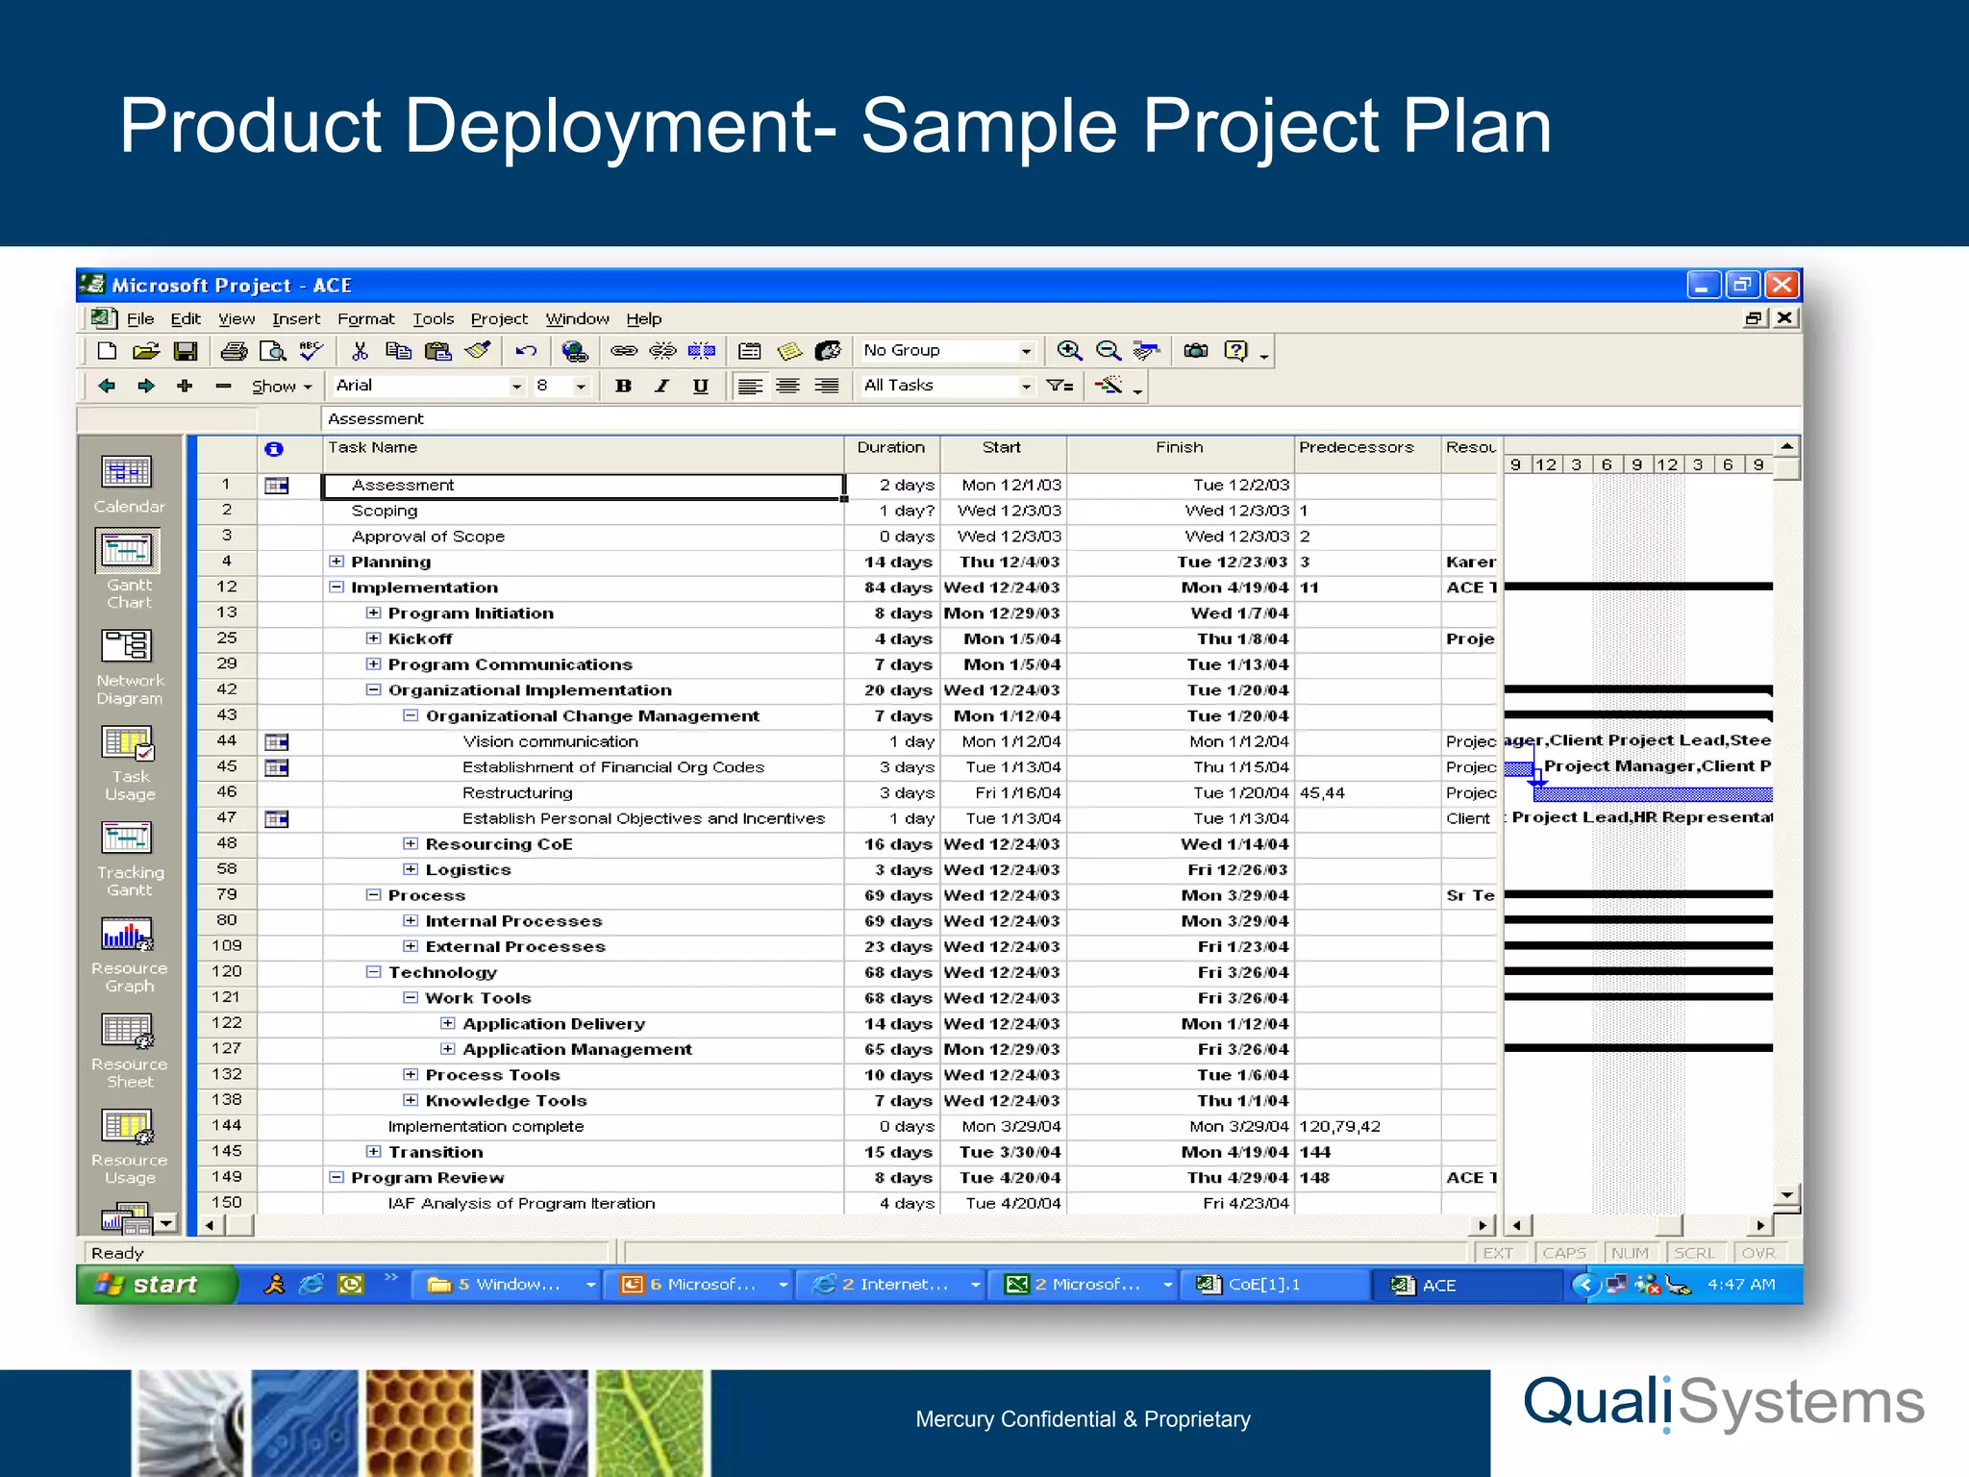1969x1477 pixels.
Task: Open the Tools menu
Action: [x=434, y=318]
